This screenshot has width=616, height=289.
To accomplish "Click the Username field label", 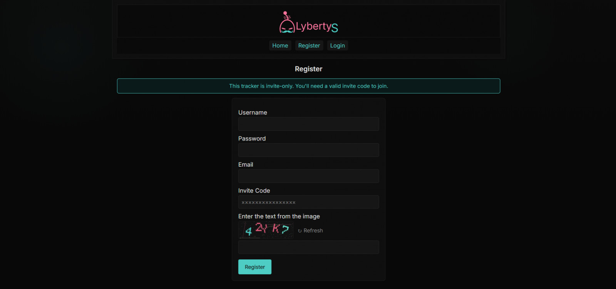I will pos(253,112).
